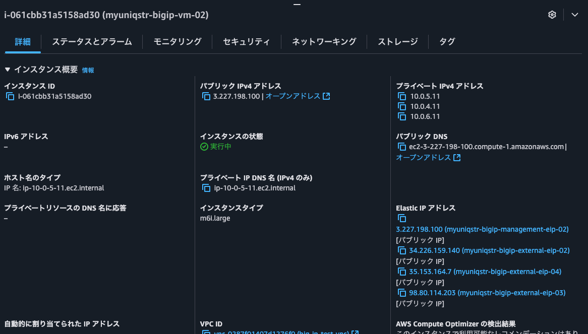Copy public IPv4 address 3.227.198.100
The width and height of the screenshot is (588, 334).
[206, 96]
